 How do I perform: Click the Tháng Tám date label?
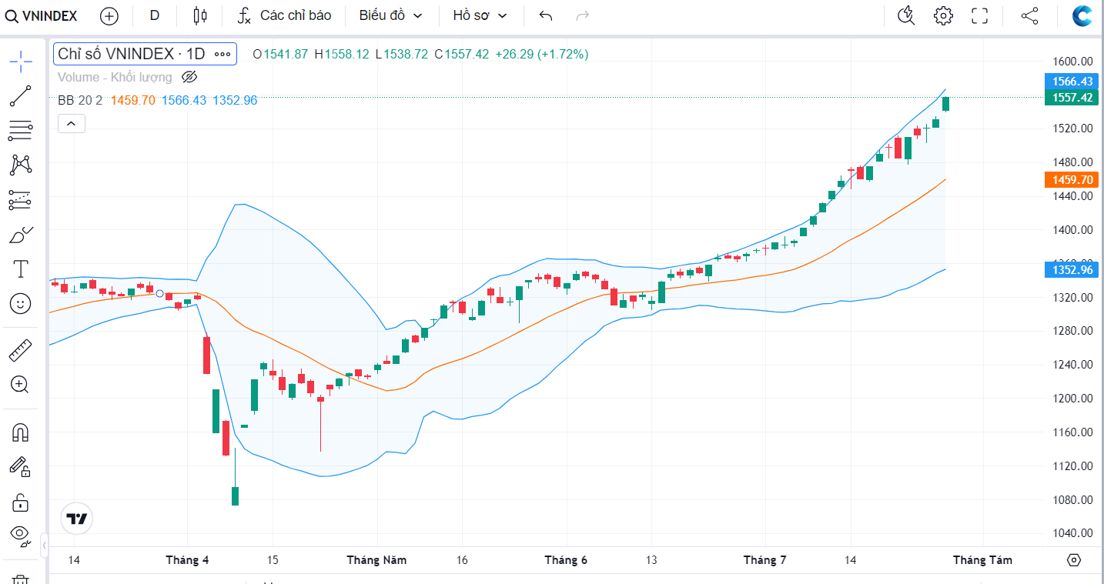pyautogui.click(x=982, y=560)
